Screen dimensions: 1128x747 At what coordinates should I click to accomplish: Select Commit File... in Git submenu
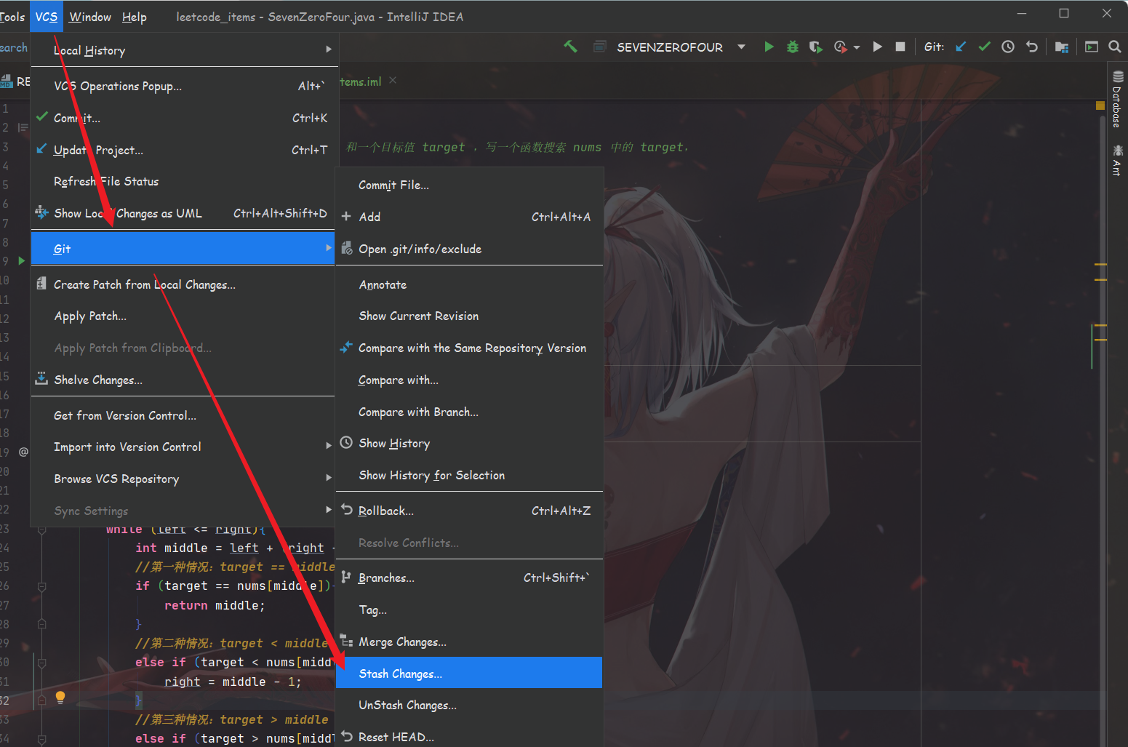click(469, 185)
